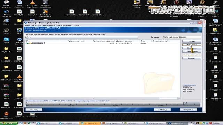Open the Помощ menu in the menu bar
Viewport: 223px width, 125px height.
pos(76,25)
